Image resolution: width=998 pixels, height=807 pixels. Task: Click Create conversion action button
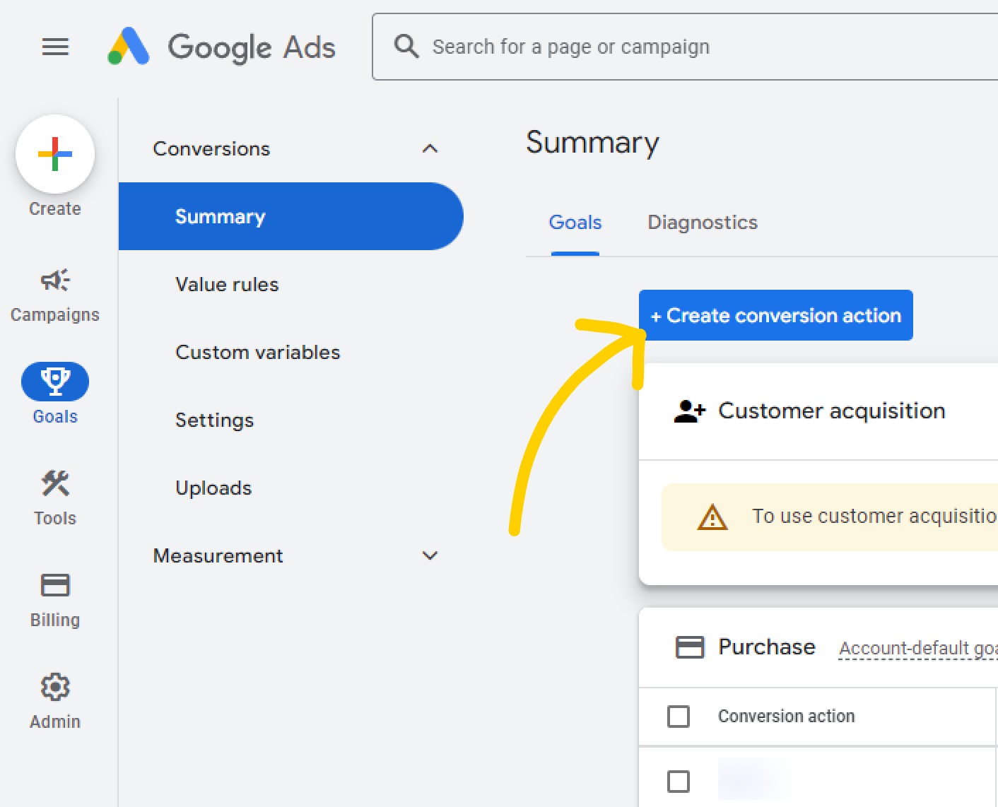coord(776,315)
